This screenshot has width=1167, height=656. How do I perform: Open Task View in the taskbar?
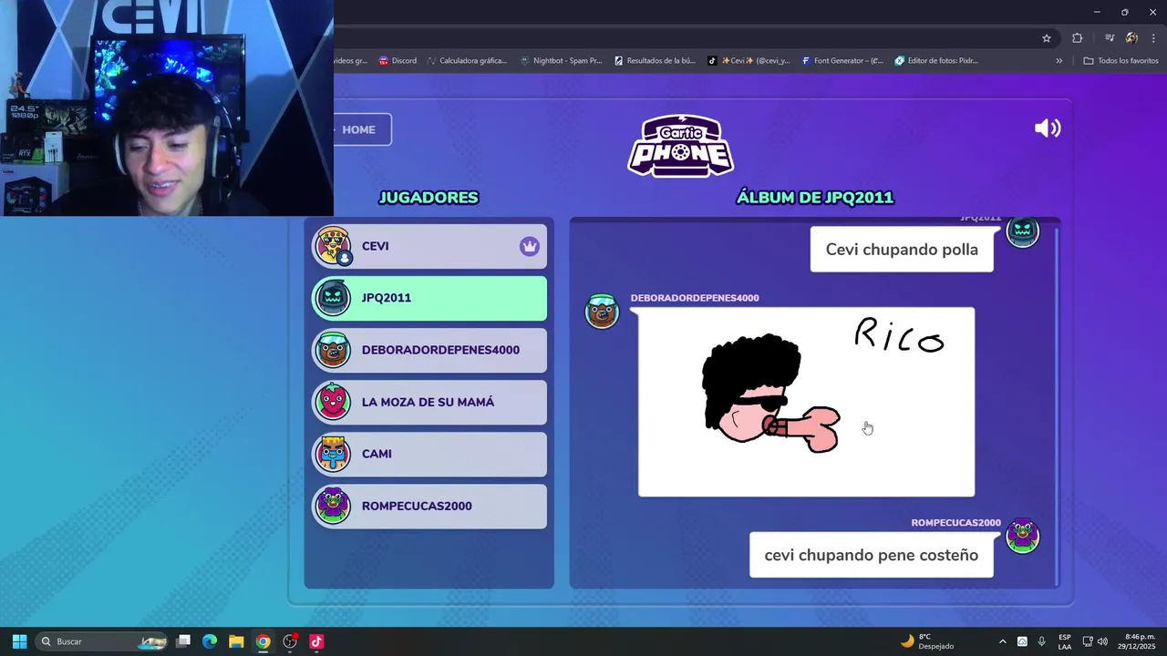click(x=183, y=641)
